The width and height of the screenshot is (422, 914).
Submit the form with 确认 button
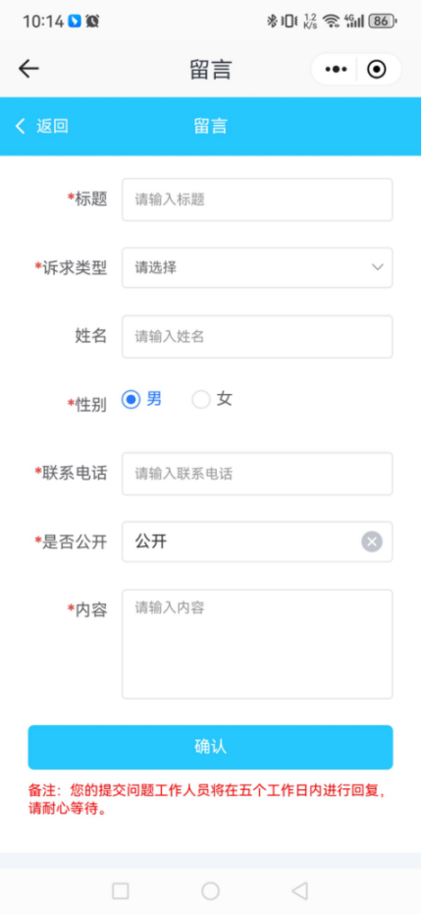[210, 747]
